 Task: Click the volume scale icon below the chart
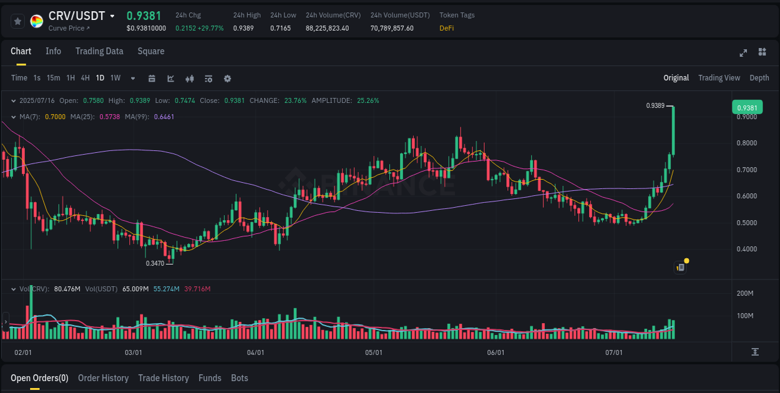point(755,352)
